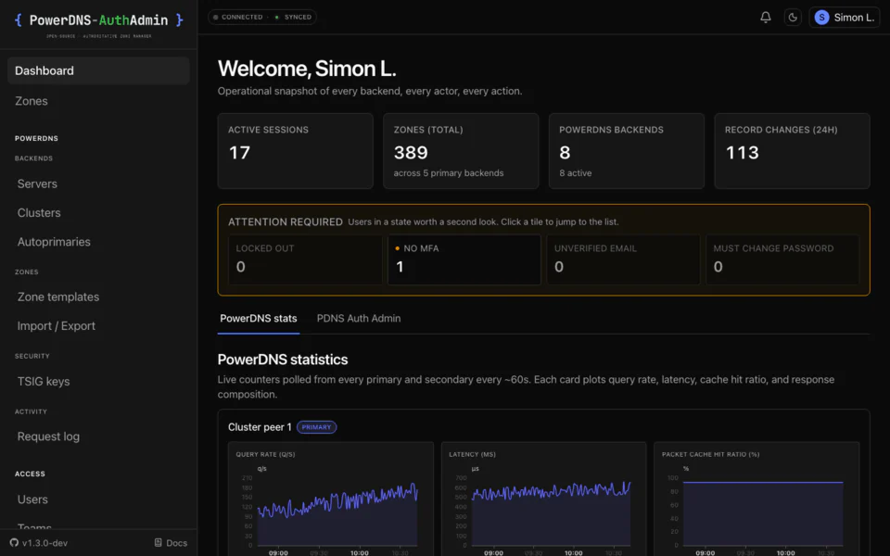Screen dimensions: 890x556
Task: Toggle dark mode moon icon
Action: click(x=793, y=17)
